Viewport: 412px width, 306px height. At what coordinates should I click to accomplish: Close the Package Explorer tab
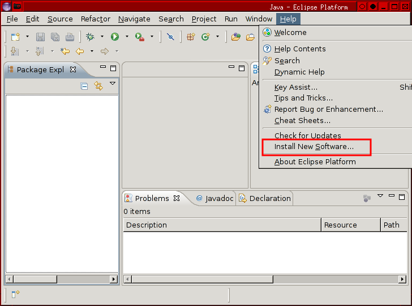click(x=73, y=69)
